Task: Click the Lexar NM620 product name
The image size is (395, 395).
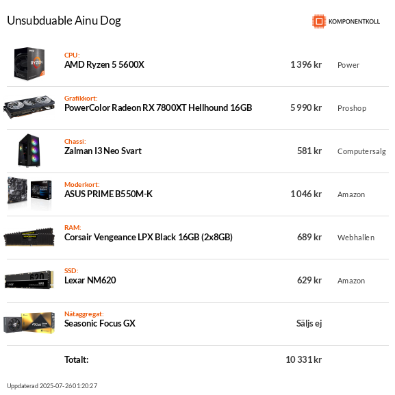Action: pos(90,281)
